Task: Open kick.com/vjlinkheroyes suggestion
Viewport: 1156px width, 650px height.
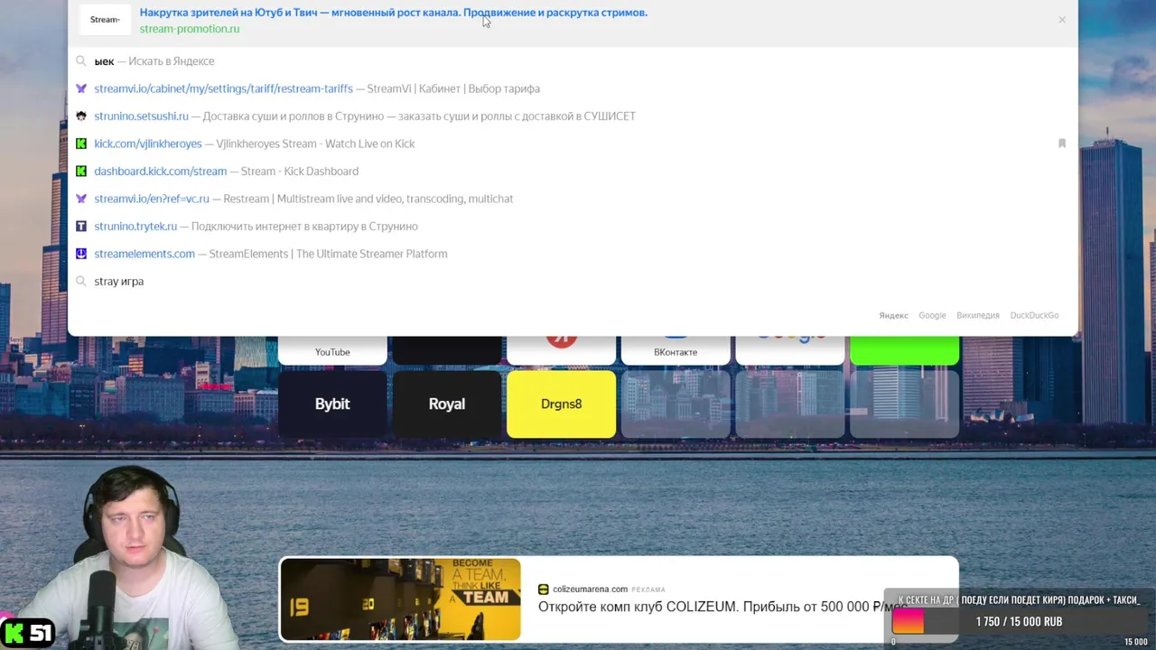Action: click(573, 144)
